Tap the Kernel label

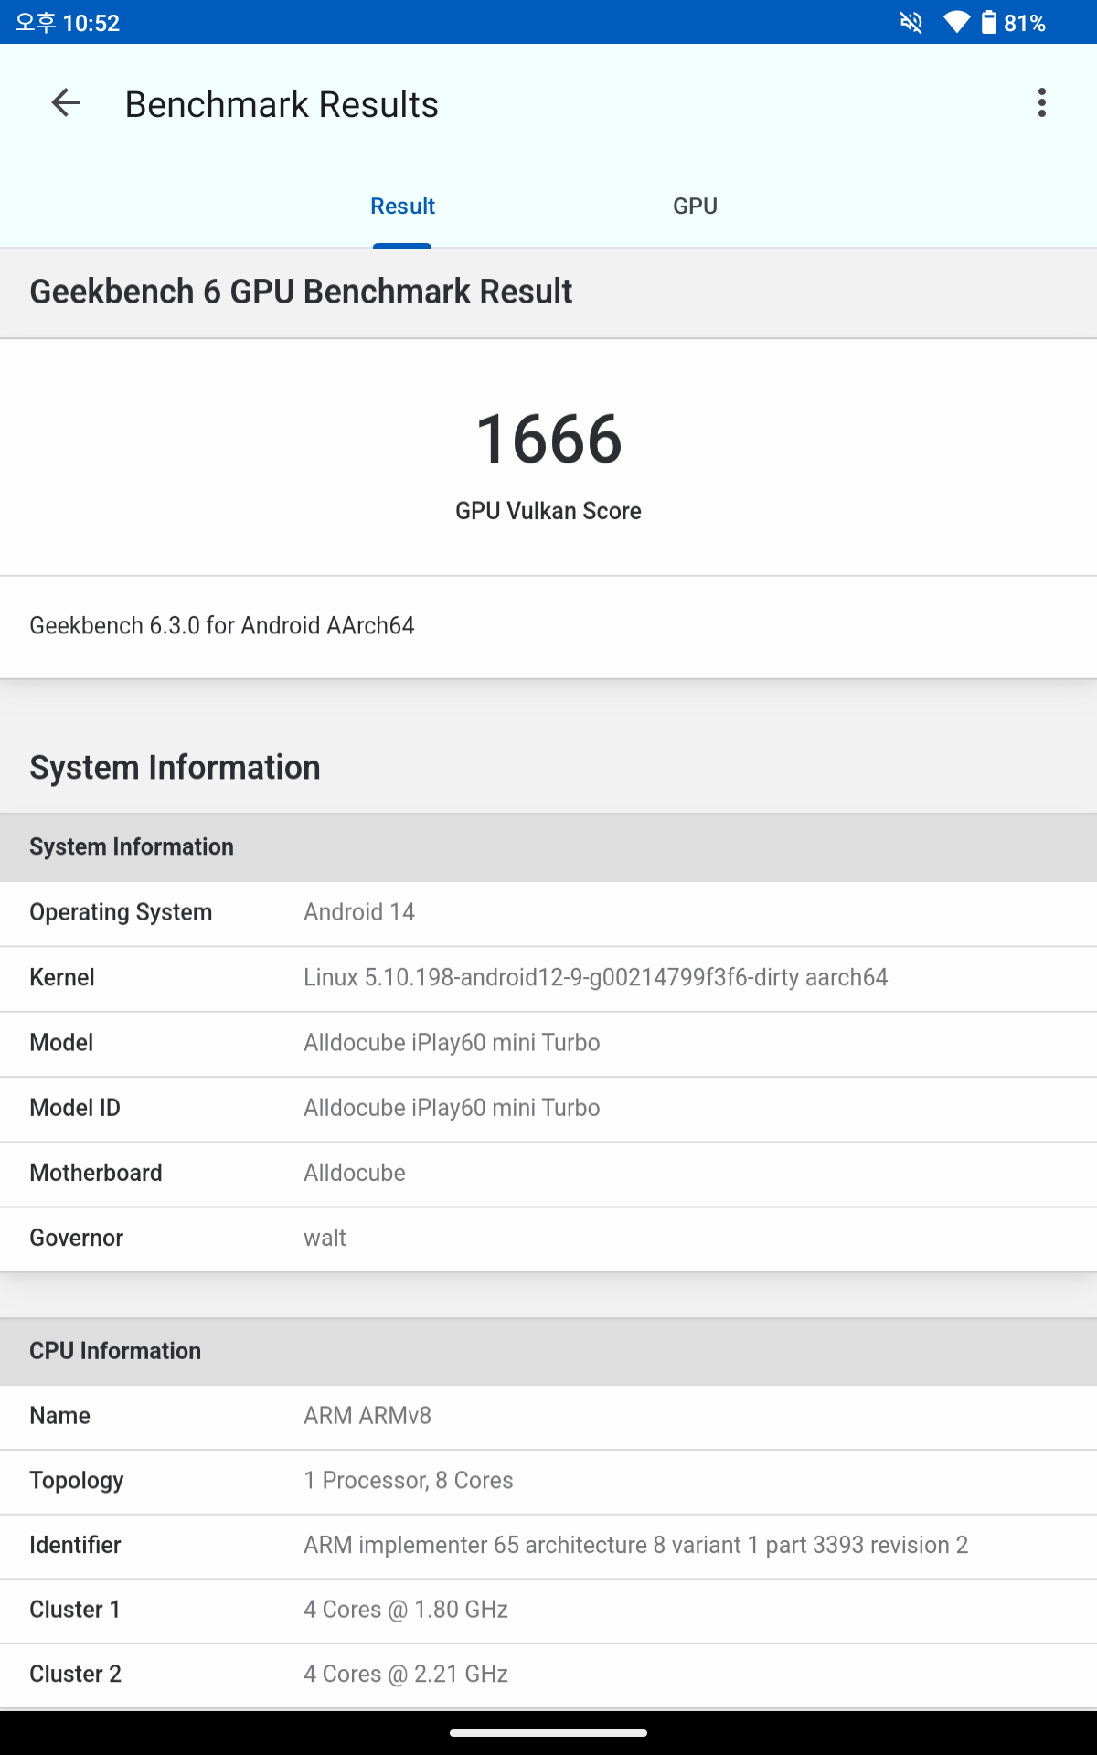click(62, 978)
